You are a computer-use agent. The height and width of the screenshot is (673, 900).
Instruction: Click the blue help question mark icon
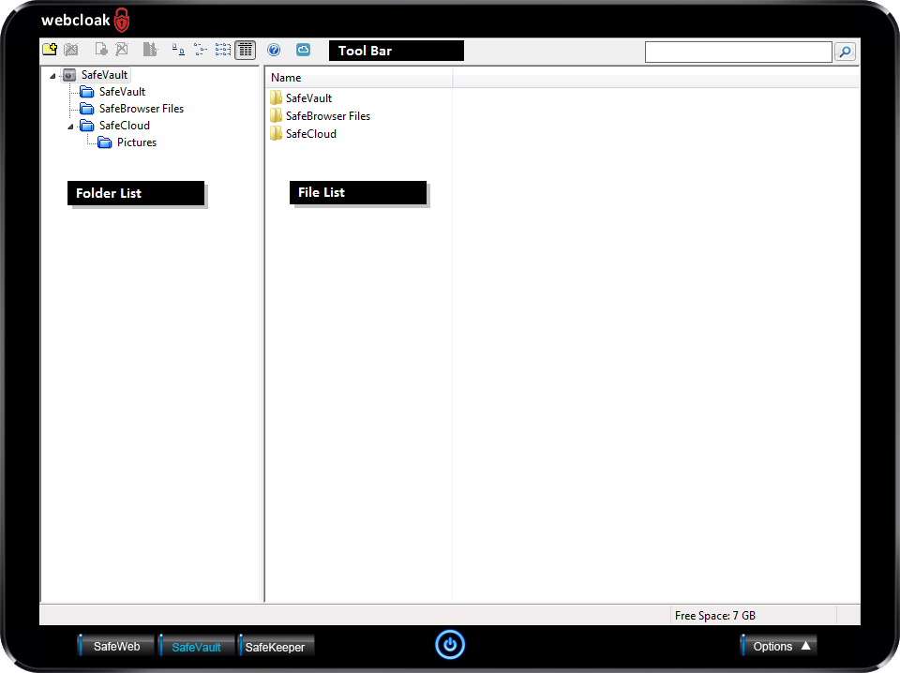click(274, 50)
